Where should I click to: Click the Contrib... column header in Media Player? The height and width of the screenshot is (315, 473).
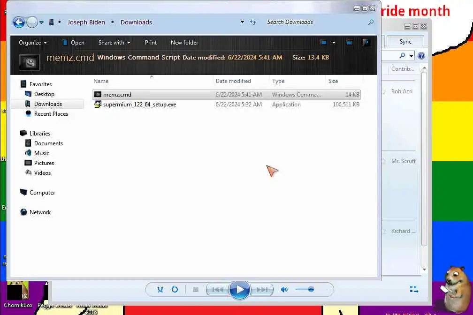[x=403, y=69]
